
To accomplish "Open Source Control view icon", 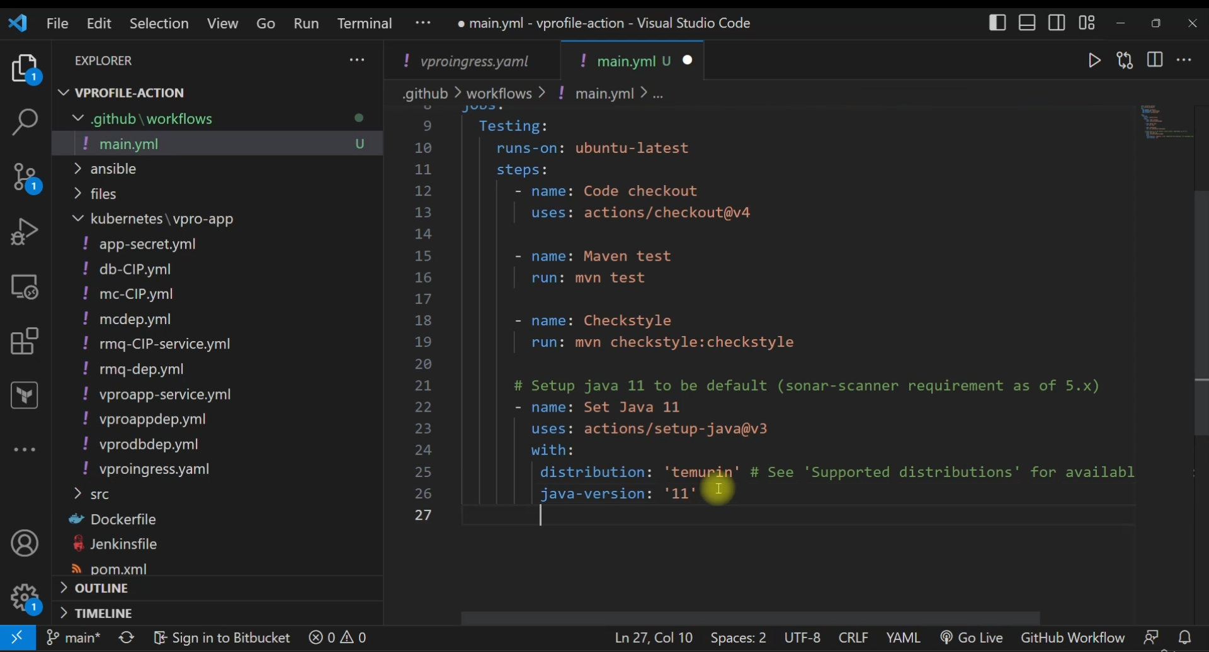I will click(25, 178).
